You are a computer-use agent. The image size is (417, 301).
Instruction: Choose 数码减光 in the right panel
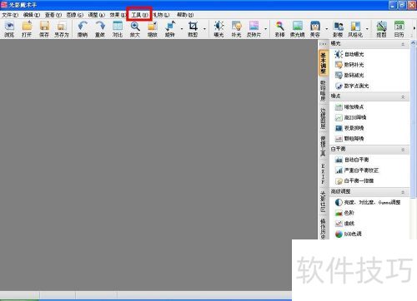point(349,76)
